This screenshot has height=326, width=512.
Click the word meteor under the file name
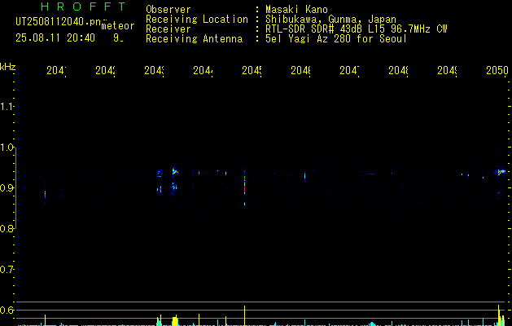point(118,26)
